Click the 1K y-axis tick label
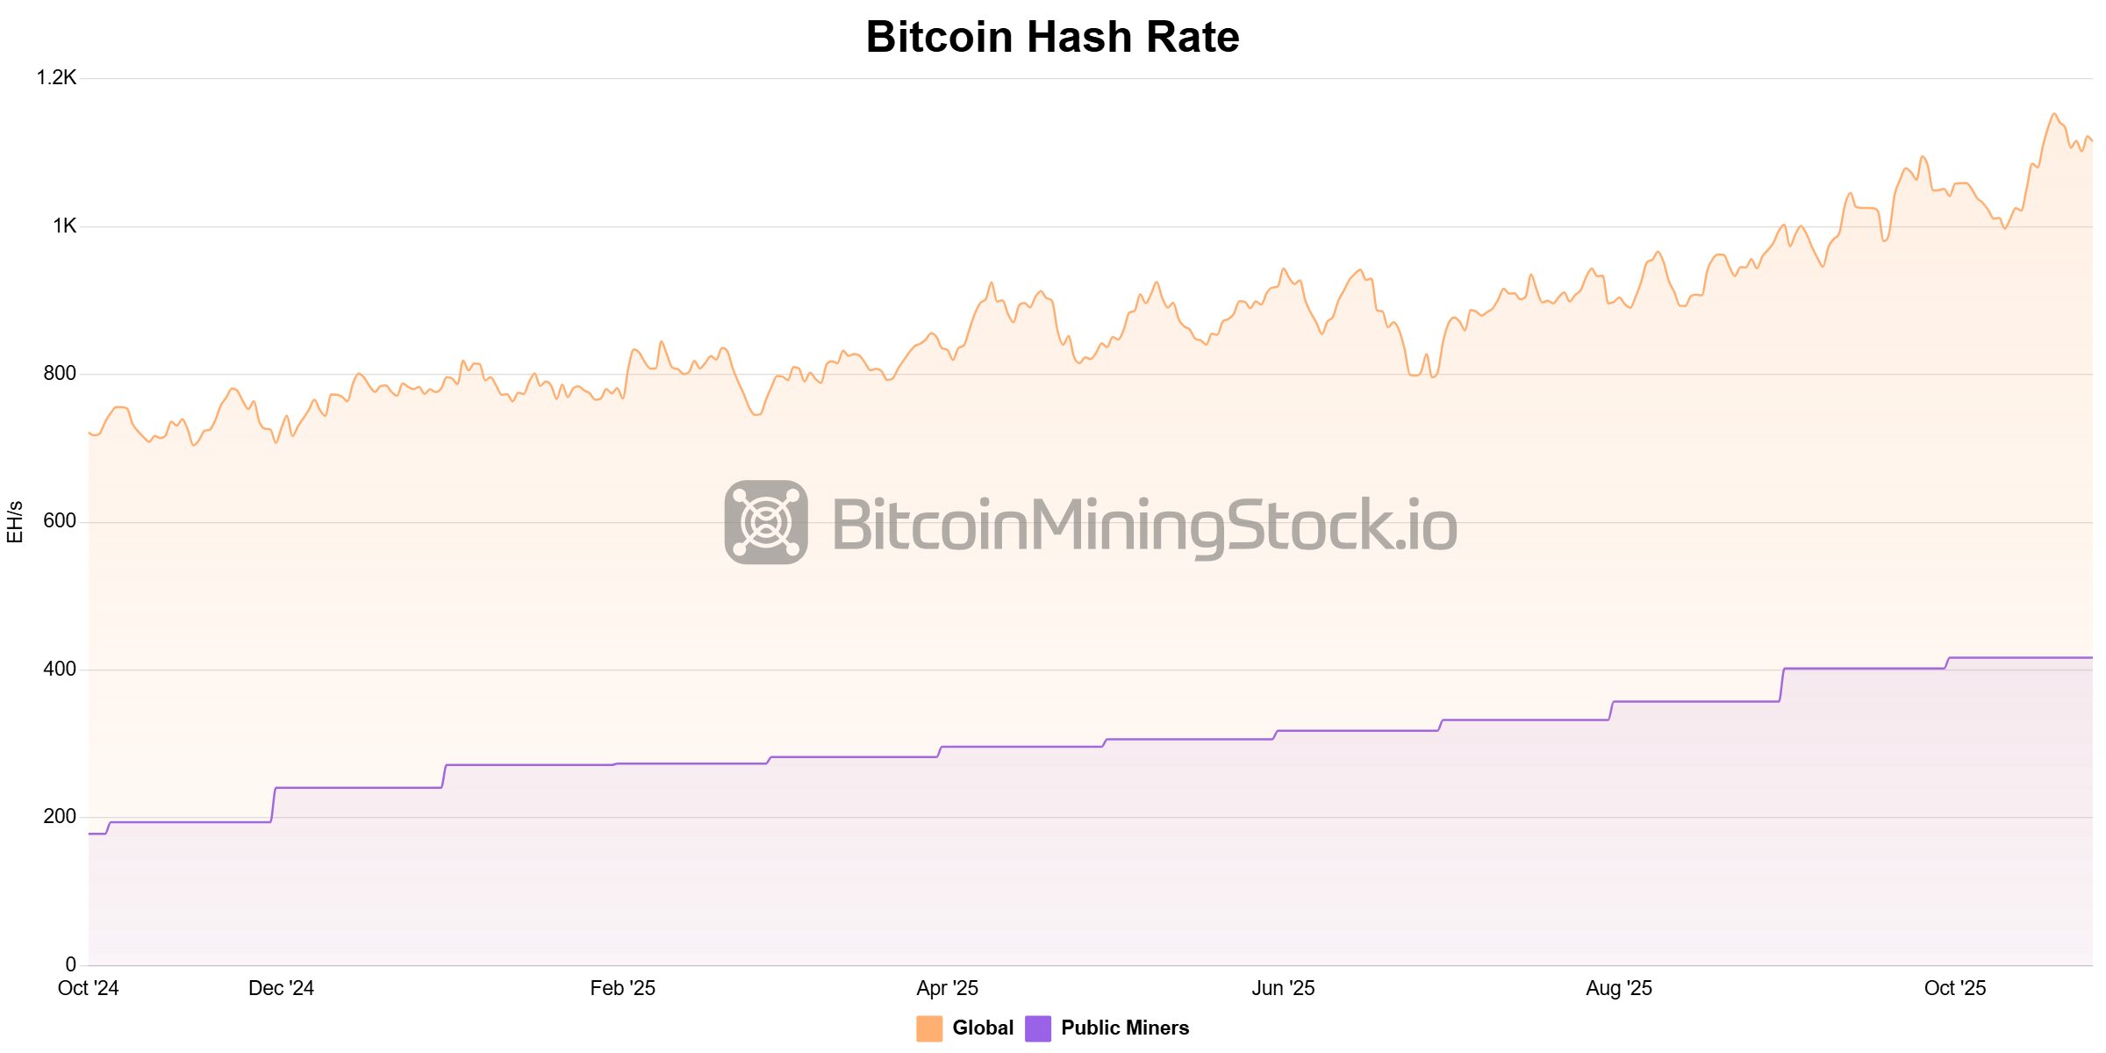 point(65,226)
